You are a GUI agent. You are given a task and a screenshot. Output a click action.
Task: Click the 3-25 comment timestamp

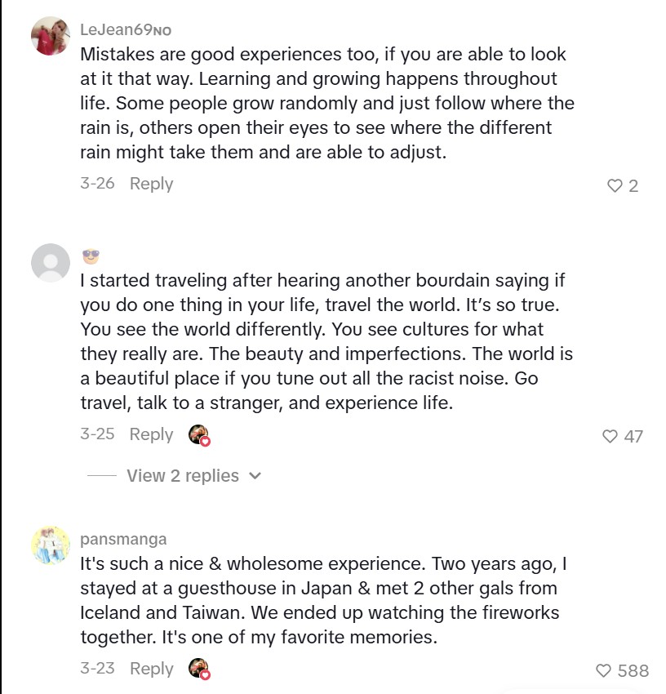(97, 434)
